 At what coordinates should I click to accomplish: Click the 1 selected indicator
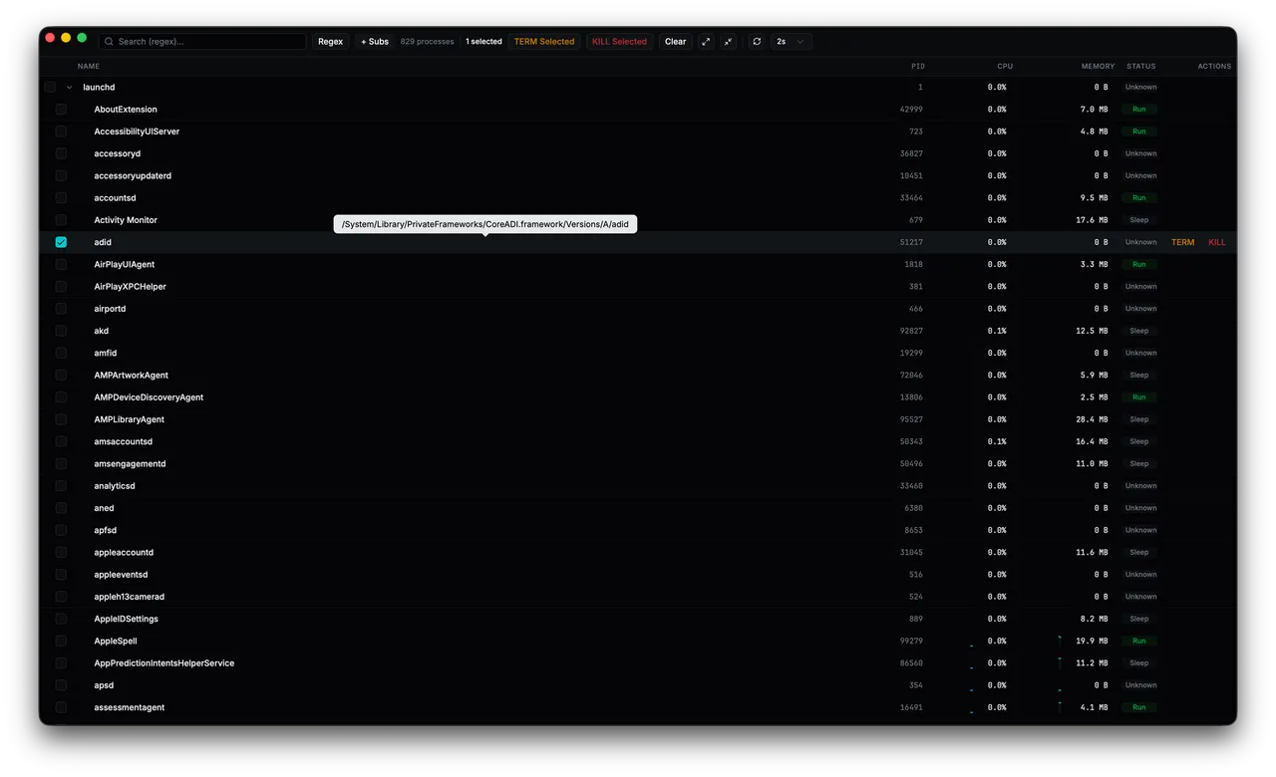(483, 42)
